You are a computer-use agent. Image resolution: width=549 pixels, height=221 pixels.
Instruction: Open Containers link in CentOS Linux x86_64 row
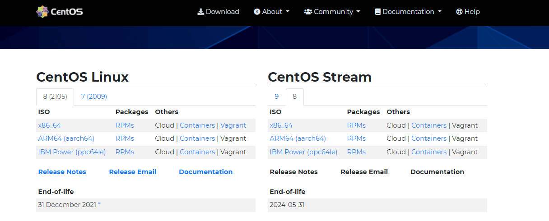[197, 125]
